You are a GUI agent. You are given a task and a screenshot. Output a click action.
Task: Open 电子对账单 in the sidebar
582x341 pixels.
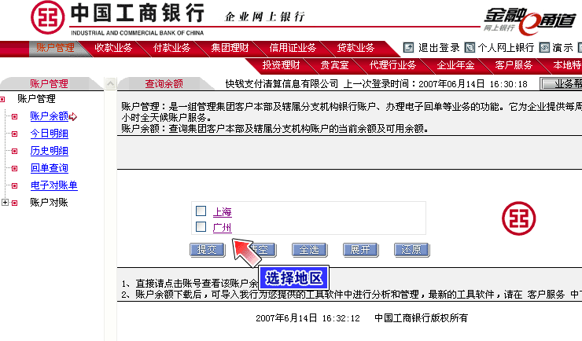[54, 185]
